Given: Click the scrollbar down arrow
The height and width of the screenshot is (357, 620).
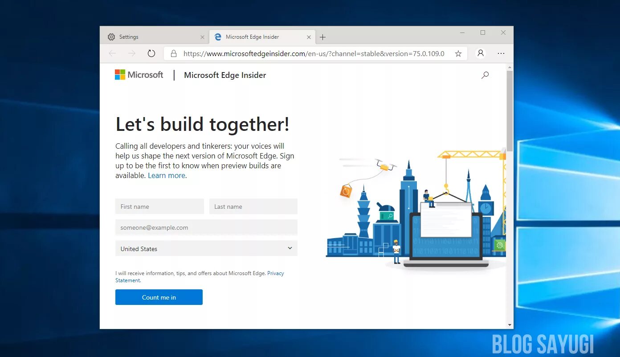Looking at the screenshot, I should pyautogui.click(x=510, y=325).
